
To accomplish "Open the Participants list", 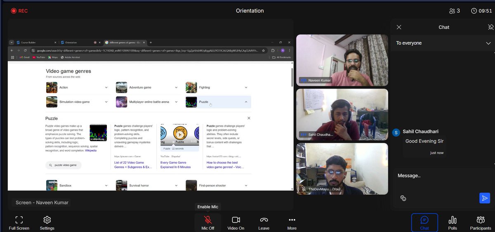I will (481, 223).
